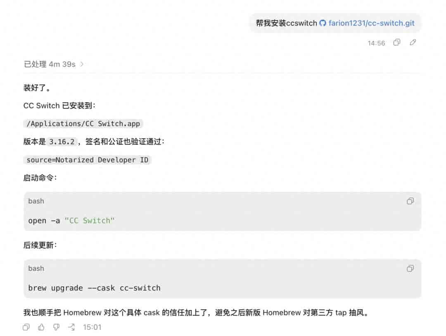This screenshot has width=446, height=336.
Task: Share the assistant reply via arrow icon
Action: (71, 327)
